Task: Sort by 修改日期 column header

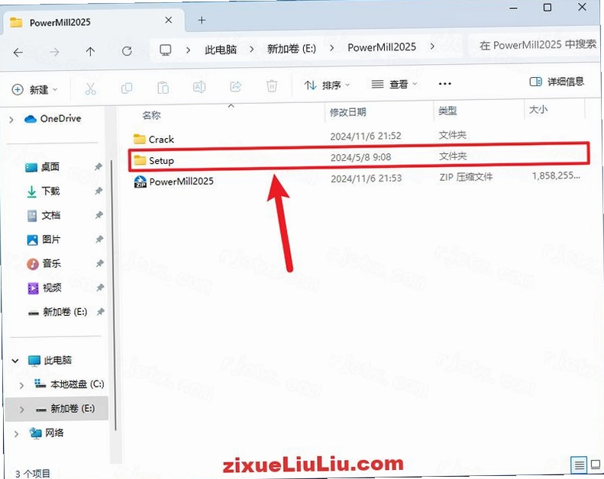Action: [348, 112]
